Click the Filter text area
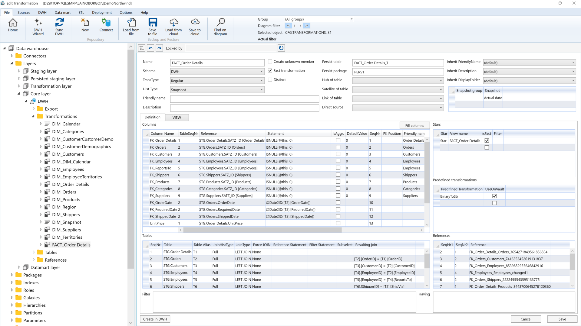 pyautogui.click(x=284, y=302)
